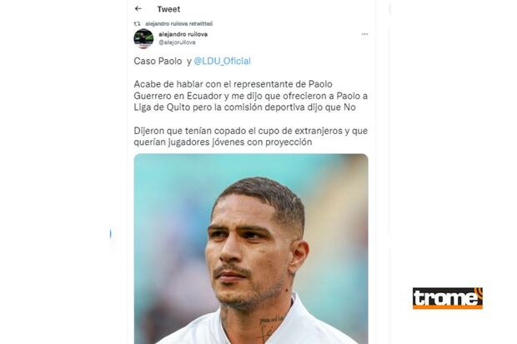Screen dimensions: 517x344
Task: Click the back arrow beside Tweet
Action: (138, 9)
